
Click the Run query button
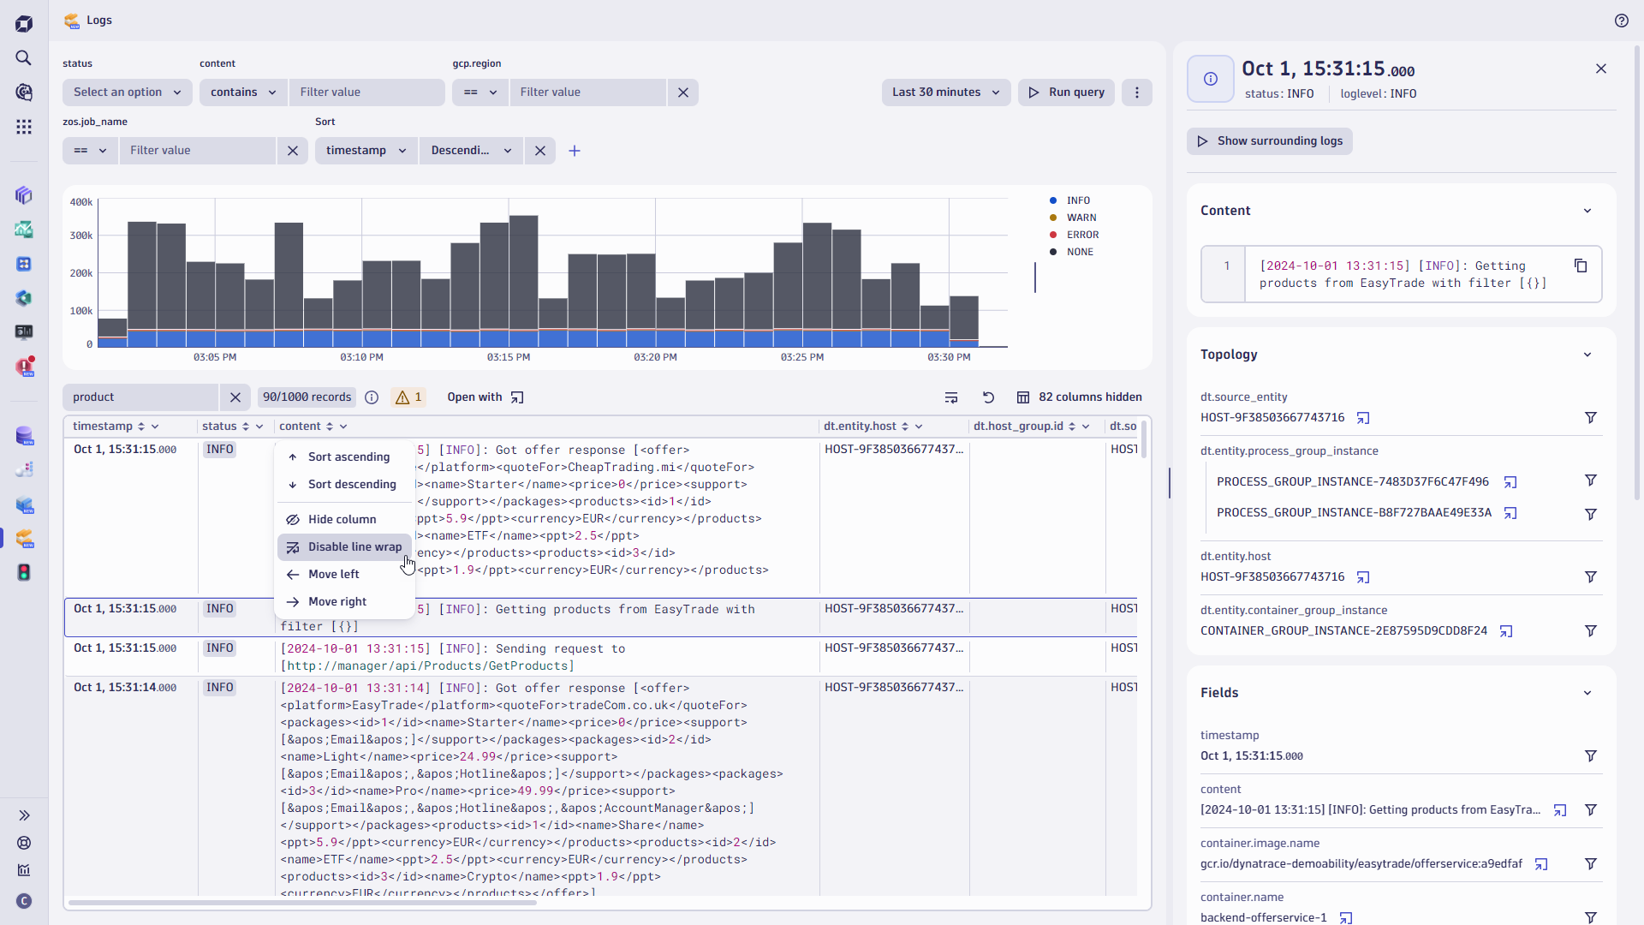1065,92
